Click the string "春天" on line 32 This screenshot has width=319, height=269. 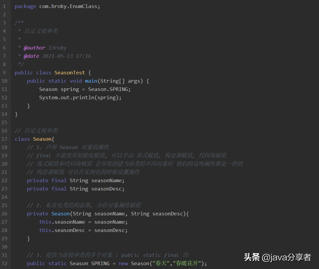(x=161, y=263)
